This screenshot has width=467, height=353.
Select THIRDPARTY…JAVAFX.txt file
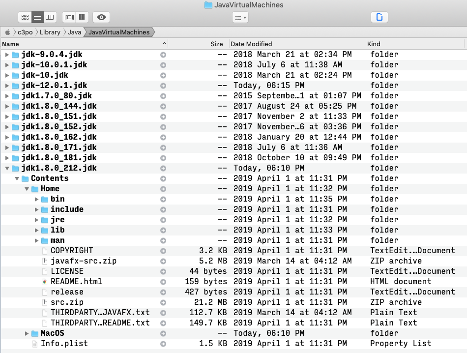pyautogui.click(x=233, y=313)
